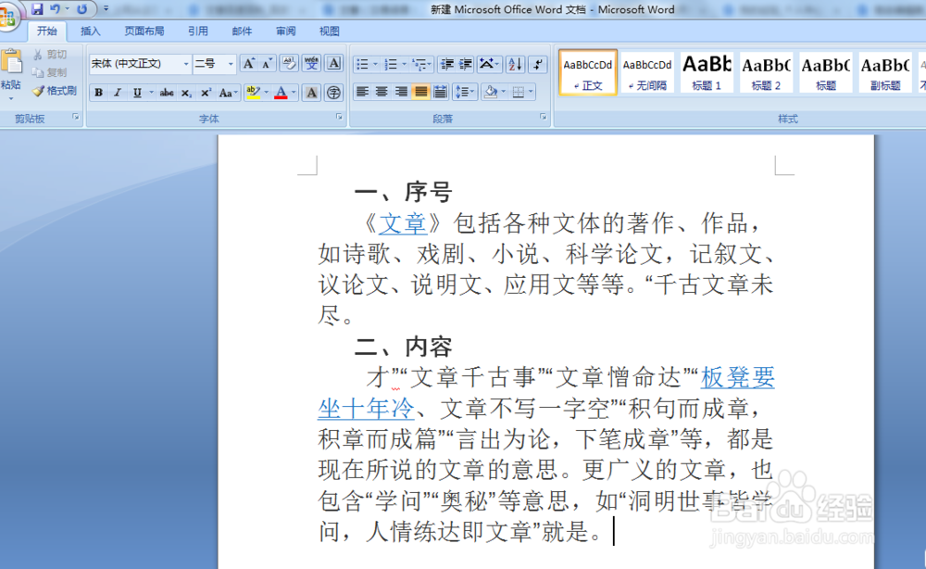Apply multilevel list
The width and height of the screenshot is (926, 569).
419,64
